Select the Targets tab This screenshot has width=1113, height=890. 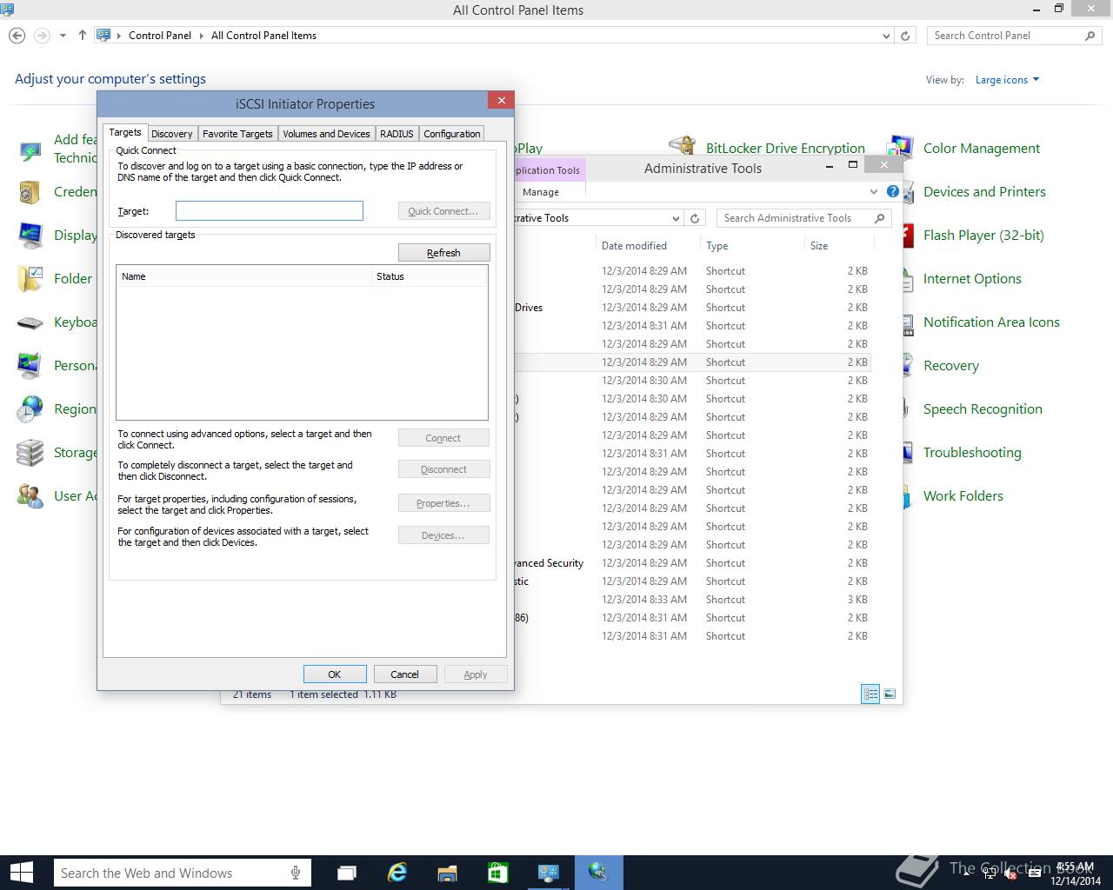pyautogui.click(x=125, y=132)
